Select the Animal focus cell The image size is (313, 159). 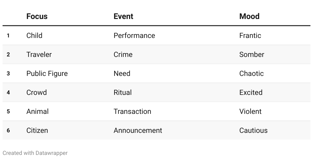click(37, 111)
